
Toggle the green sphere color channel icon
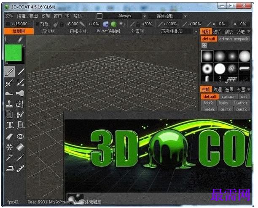114,24
